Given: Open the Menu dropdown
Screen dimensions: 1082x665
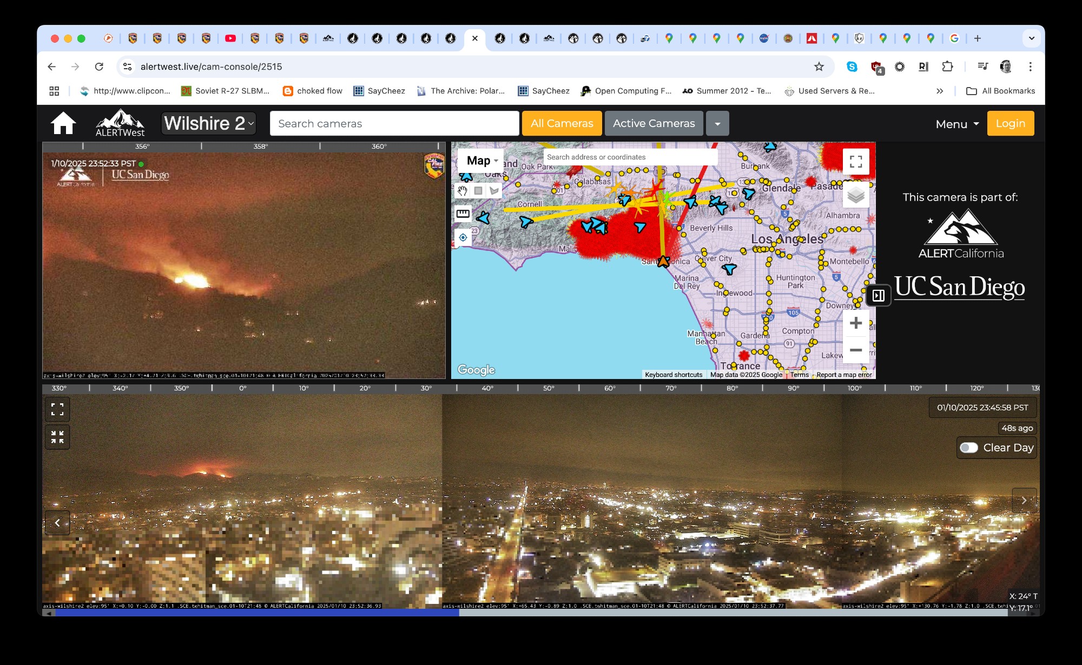Looking at the screenshot, I should pyautogui.click(x=957, y=124).
